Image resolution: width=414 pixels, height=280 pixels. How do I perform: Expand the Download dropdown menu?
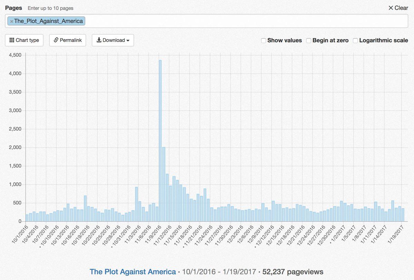point(113,40)
